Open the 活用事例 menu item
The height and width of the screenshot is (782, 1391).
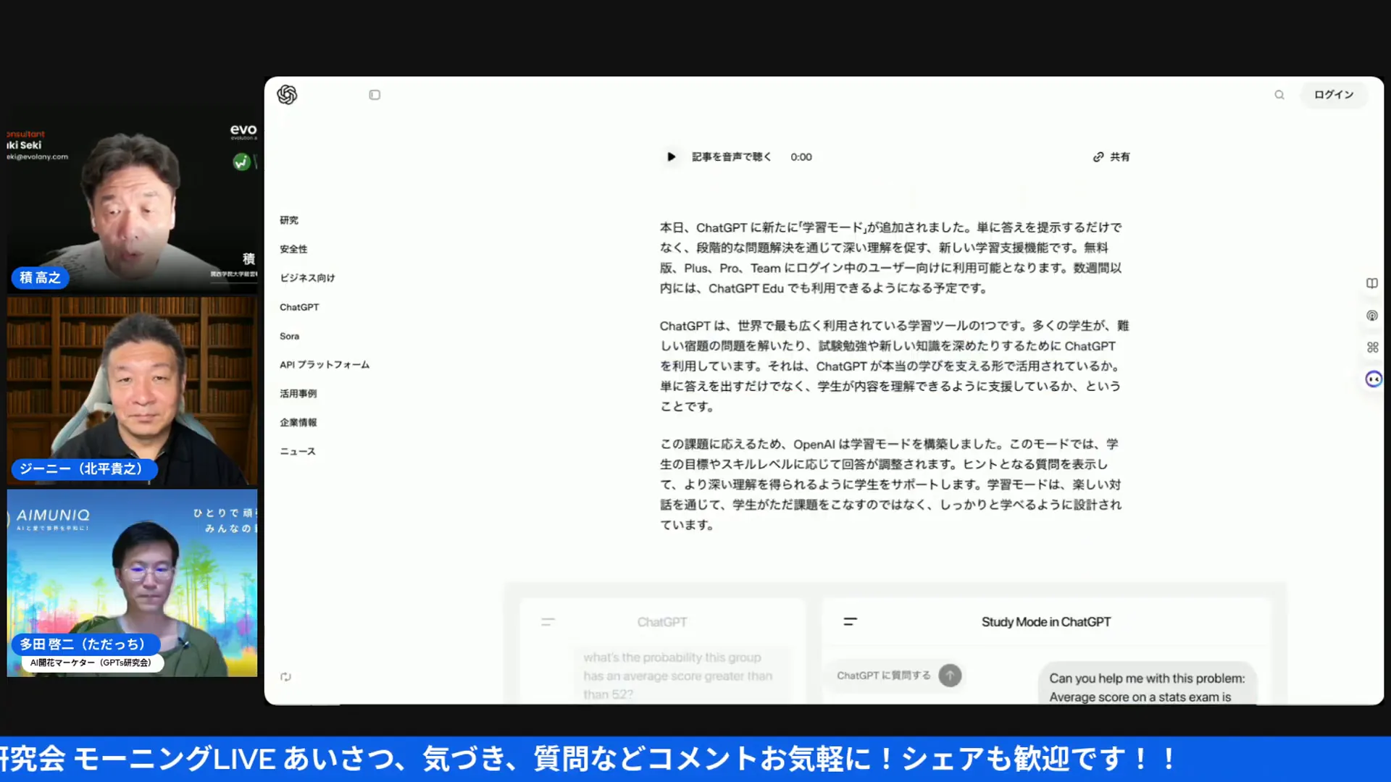[x=298, y=394]
